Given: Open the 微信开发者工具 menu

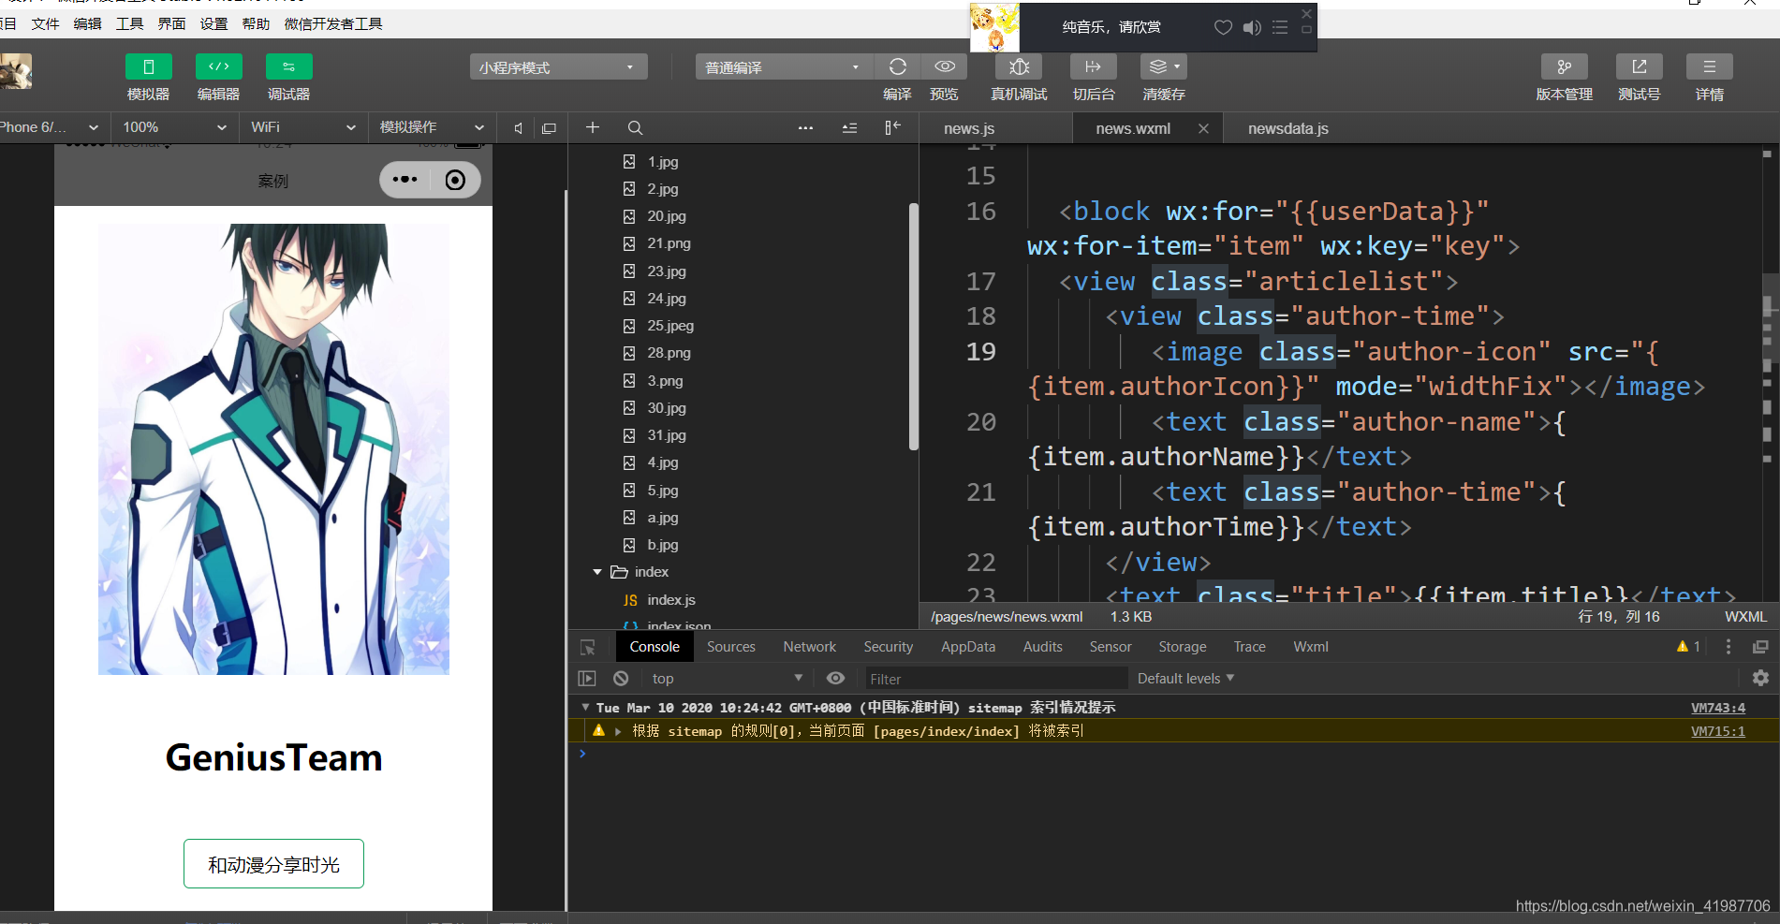Looking at the screenshot, I should (x=333, y=23).
